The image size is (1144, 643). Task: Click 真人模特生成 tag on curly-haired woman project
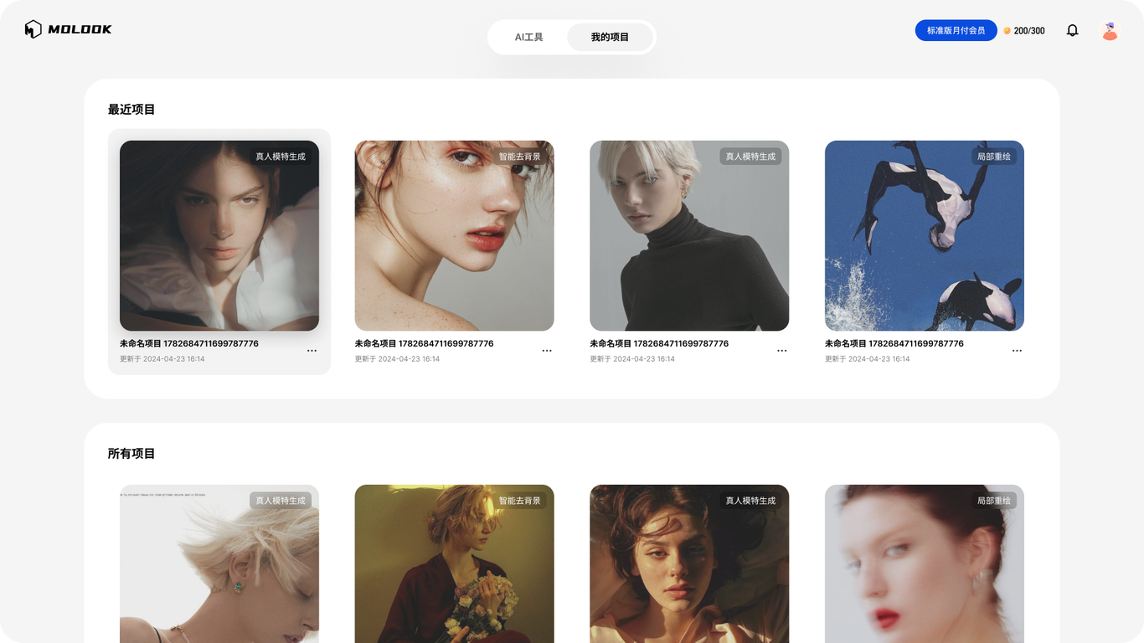(x=750, y=501)
